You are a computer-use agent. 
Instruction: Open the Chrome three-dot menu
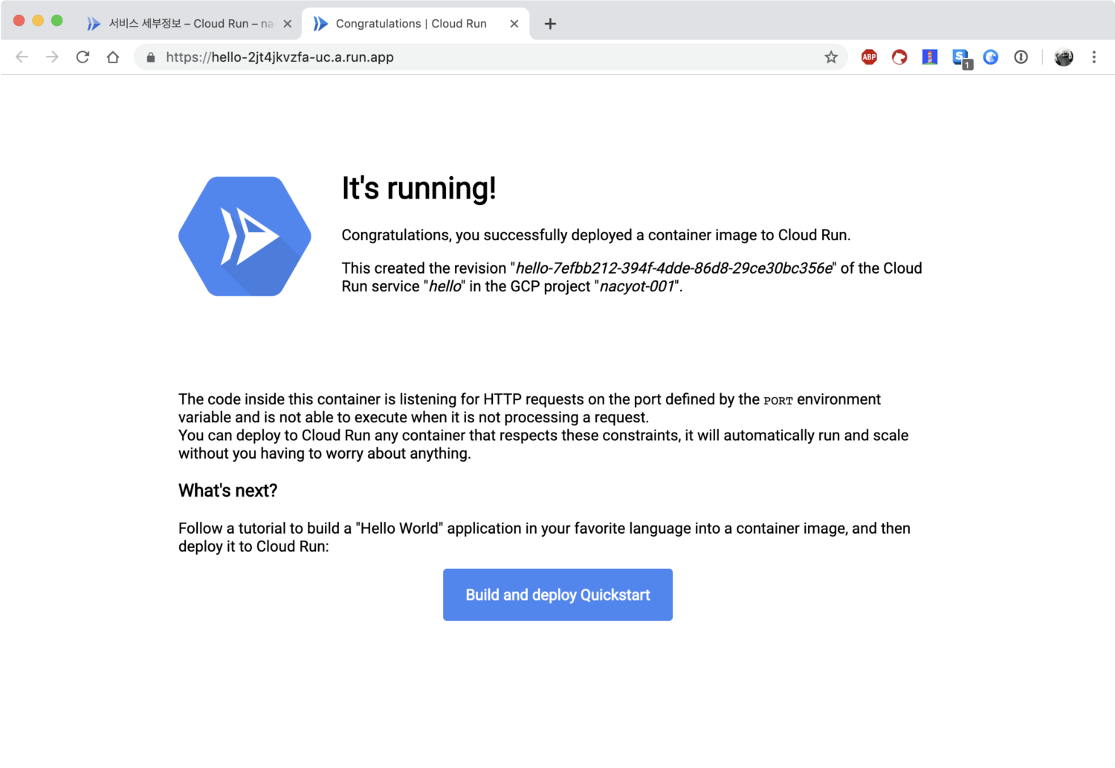[x=1093, y=57]
